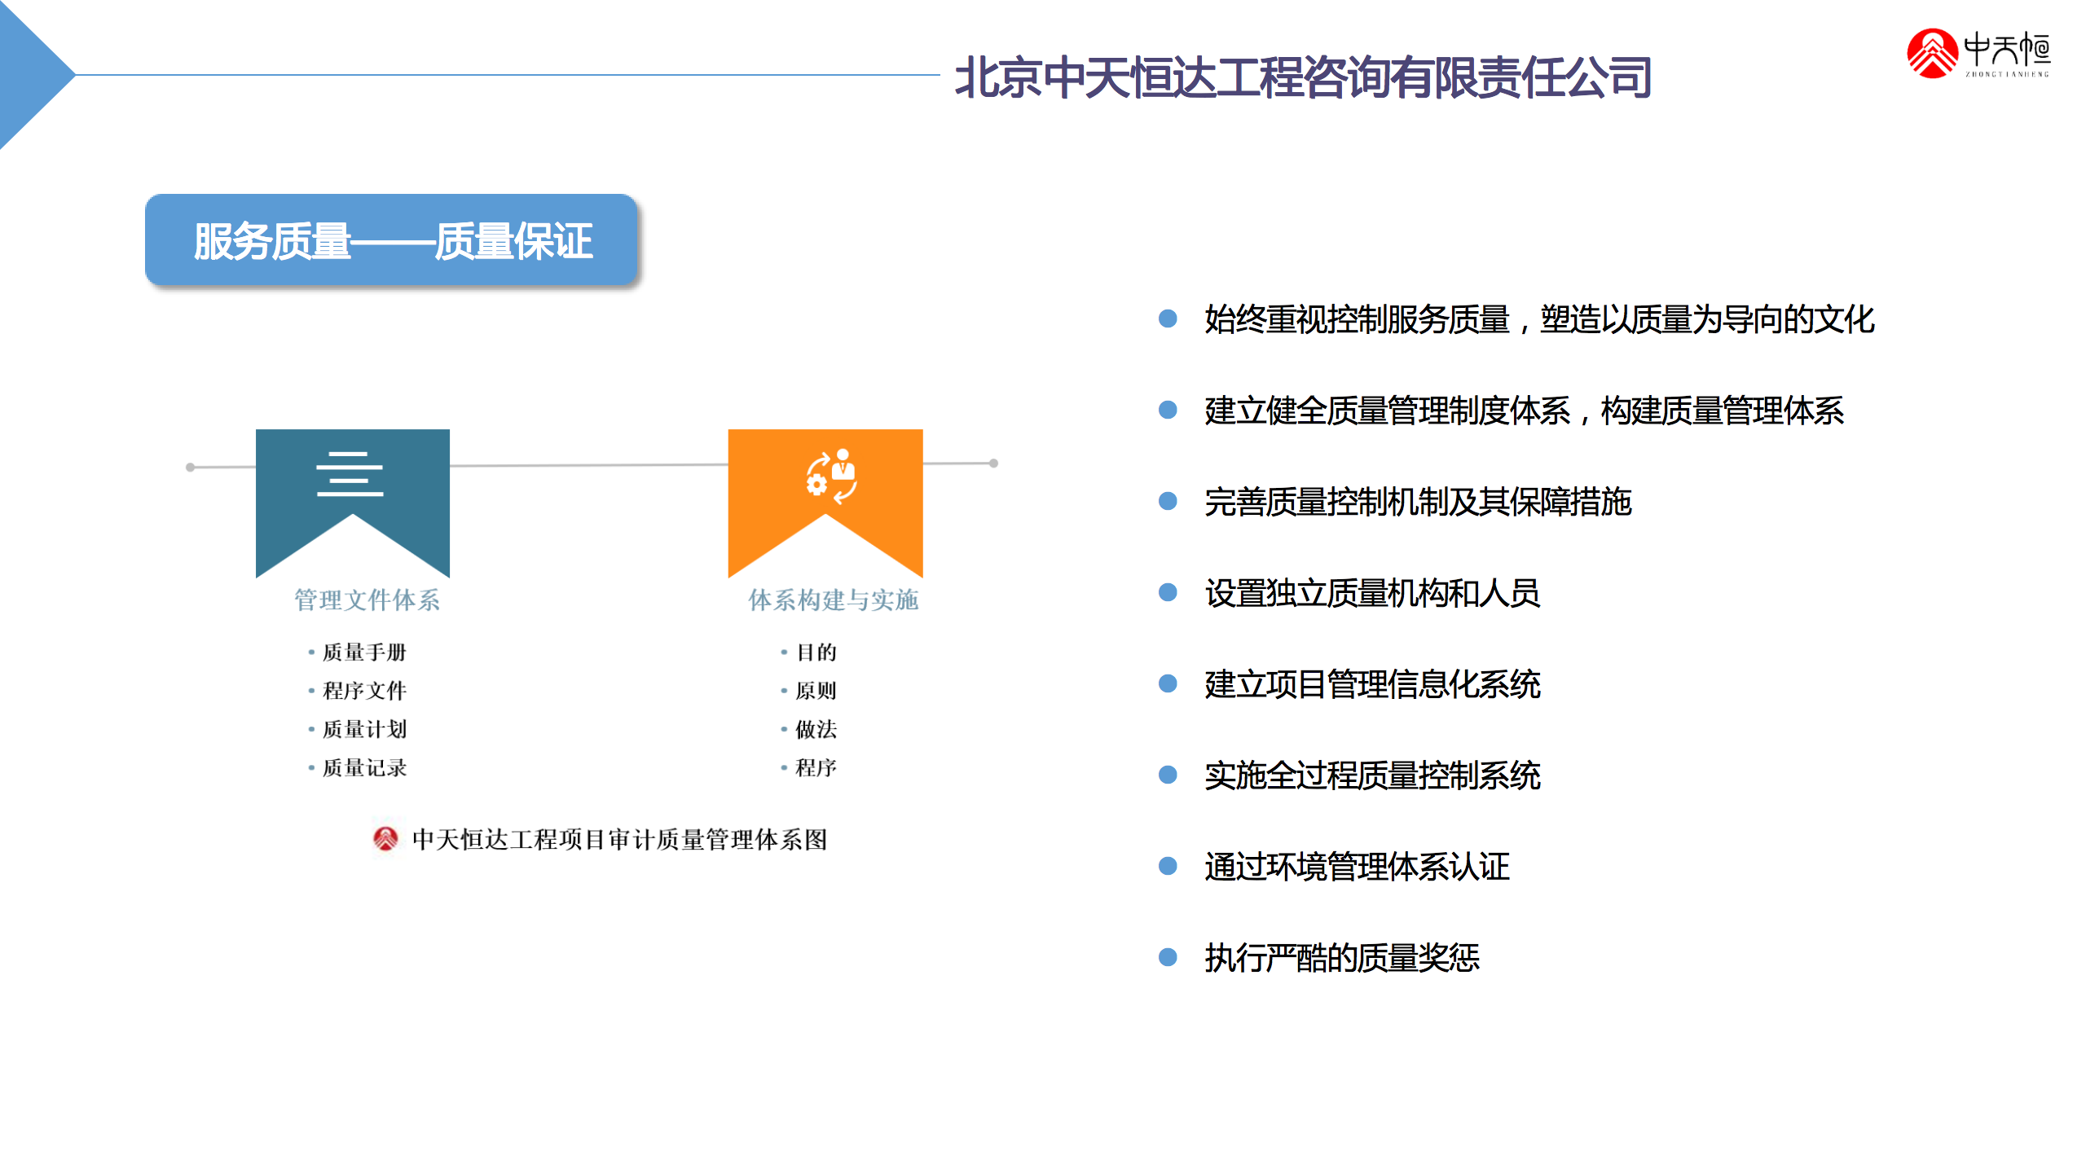Click the small red logo beside the diagram caption
This screenshot has width=2086, height=1173.
(385, 837)
